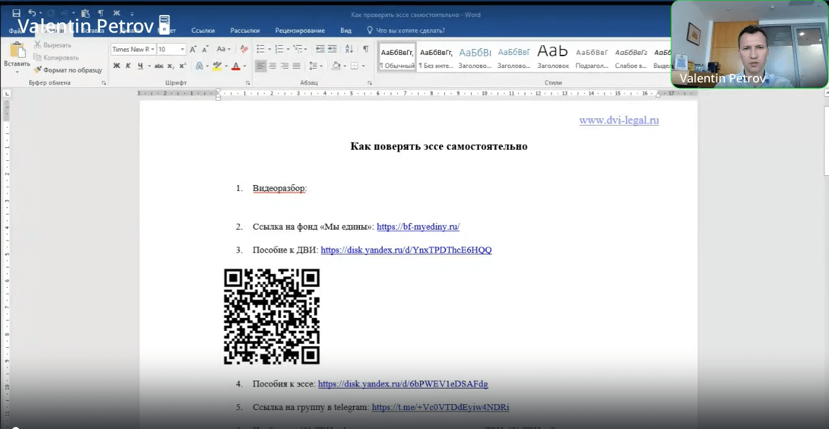Screen dimensions: 829x429
Task: Toggle italic formatting (К)
Action: click(128, 66)
